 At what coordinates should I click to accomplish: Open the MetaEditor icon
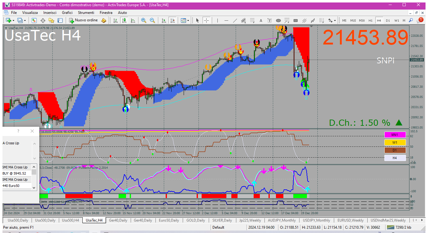104,20
